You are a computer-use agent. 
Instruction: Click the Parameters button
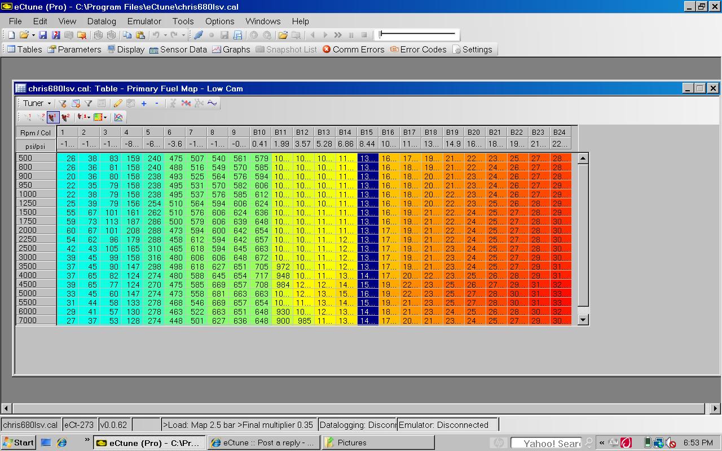coord(74,49)
